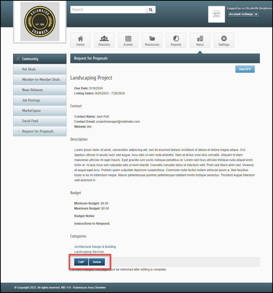Click the Edit* button

pyautogui.click(x=81, y=262)
